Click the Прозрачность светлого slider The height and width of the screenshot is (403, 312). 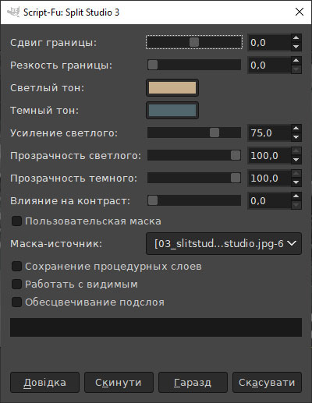click(x=194, y=155)
